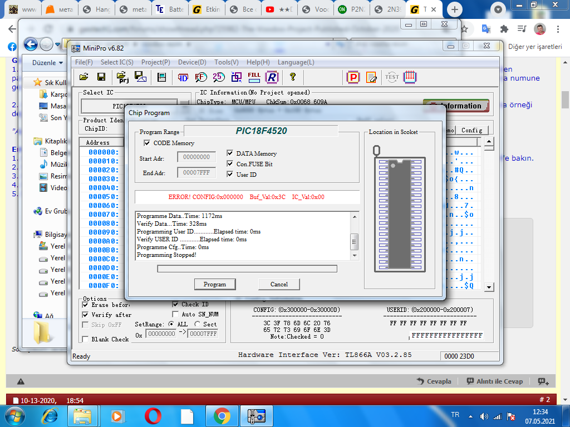Toggle the Con.FUSE Bit checkbox
Screen dimensions: 570x427
[230, 164]
